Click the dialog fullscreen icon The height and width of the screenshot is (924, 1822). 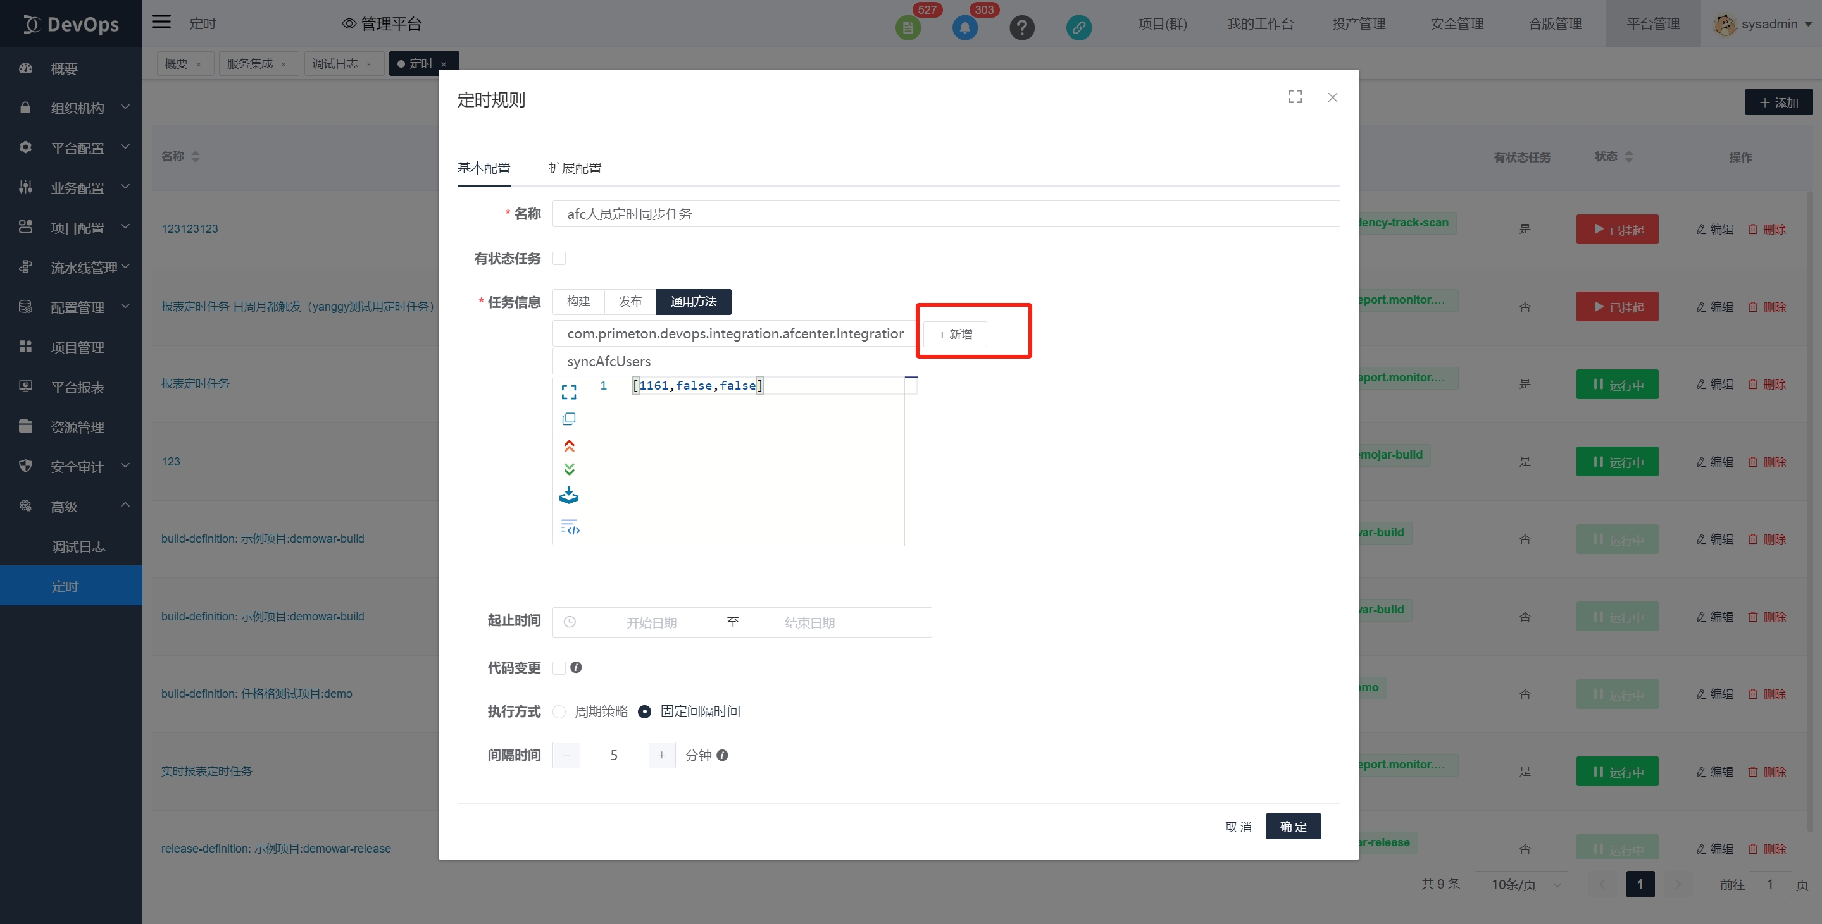1294,97
